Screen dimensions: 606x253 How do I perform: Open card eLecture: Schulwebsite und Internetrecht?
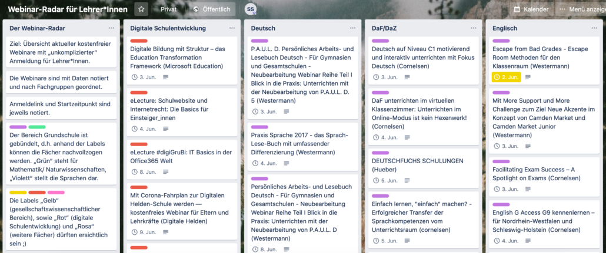(182, 112)
